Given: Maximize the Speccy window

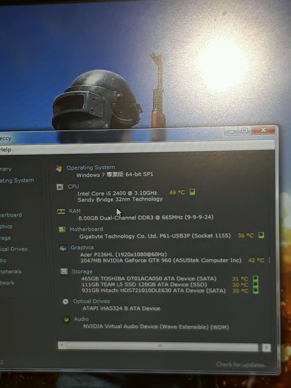Looking at the screenshot, I should click(x=245, y=131).
